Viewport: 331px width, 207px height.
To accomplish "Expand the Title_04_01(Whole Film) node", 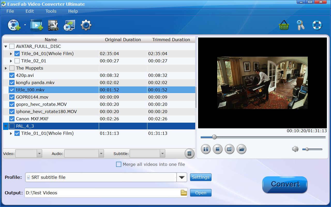I will tap(11, 54).
